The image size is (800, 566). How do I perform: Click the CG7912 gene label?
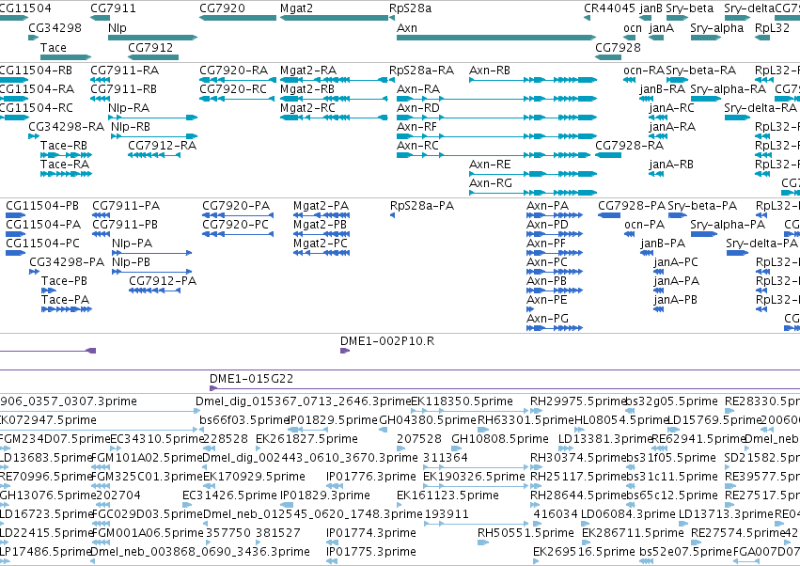coord(150,47)
